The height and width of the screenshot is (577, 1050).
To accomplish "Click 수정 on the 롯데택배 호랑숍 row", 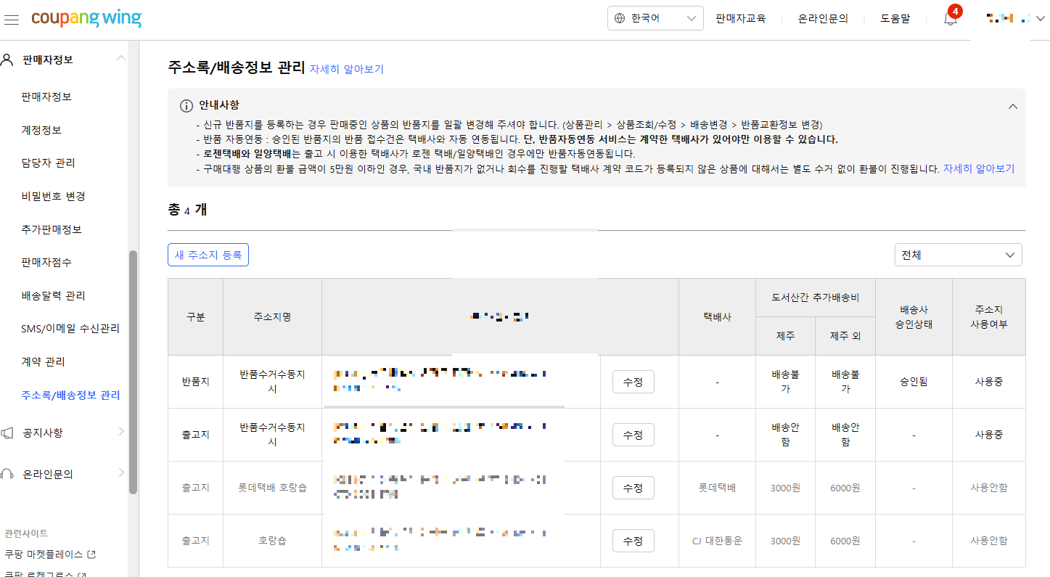I will pos(633,487).
